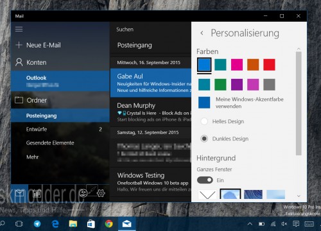Click the Mail app icon on the taskbar
This screenshot has width=321, height=231.
click(x=126, y=224)
